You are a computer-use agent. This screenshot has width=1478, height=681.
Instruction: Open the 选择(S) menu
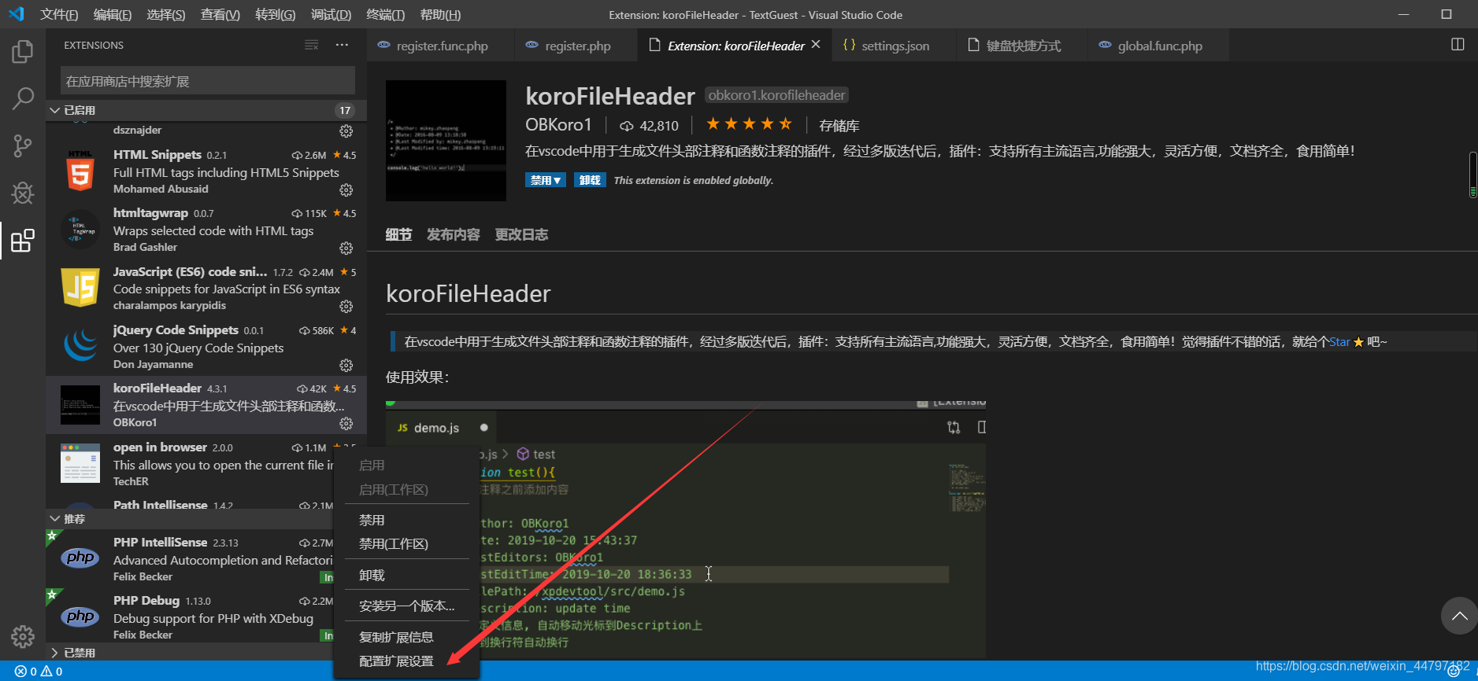pyautogui.click(x=166, y=15)
